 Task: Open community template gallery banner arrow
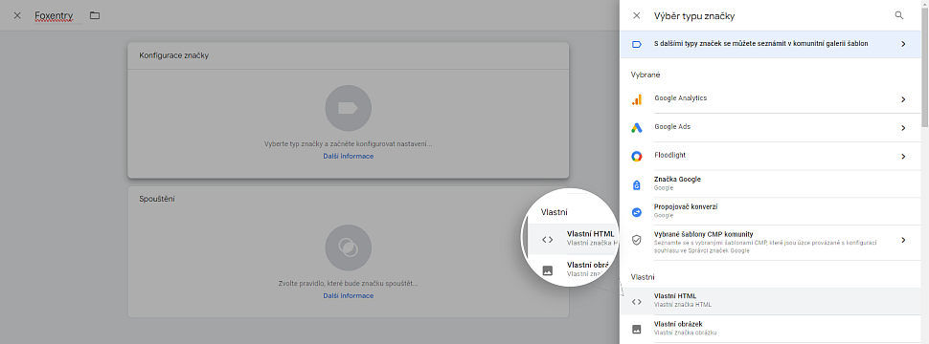903,44
